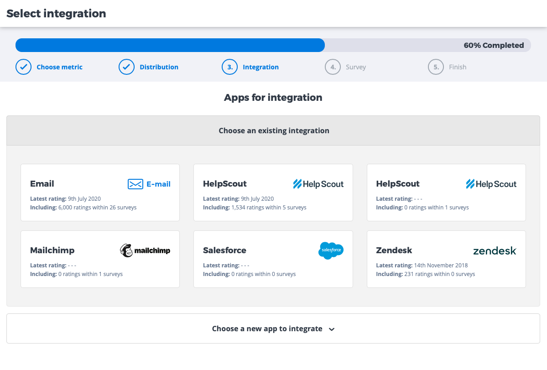547x370 pixels.
Task: Open the Finish step label
Action: tap(458, 67)
